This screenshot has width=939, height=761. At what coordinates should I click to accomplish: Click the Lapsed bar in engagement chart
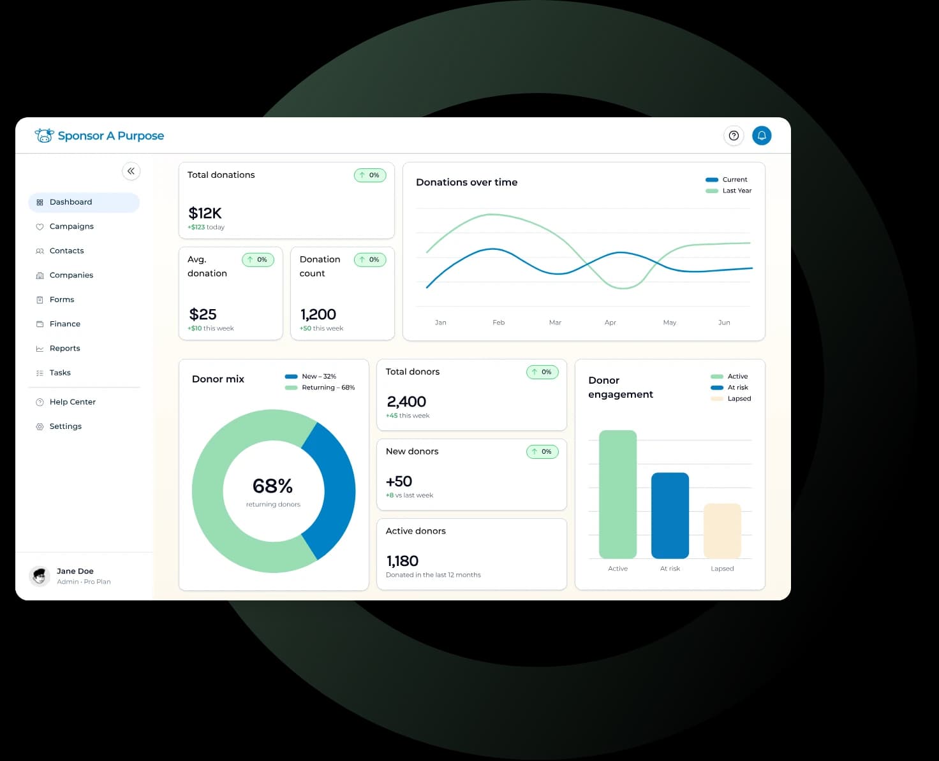pos(722,531)
